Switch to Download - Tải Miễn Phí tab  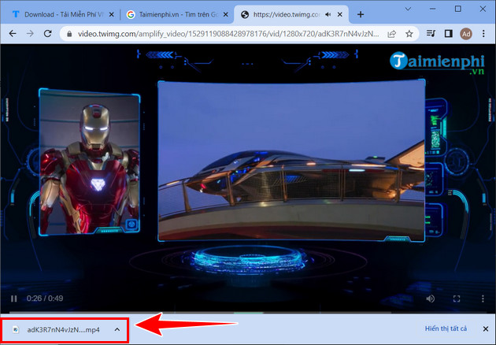(62, 14)
